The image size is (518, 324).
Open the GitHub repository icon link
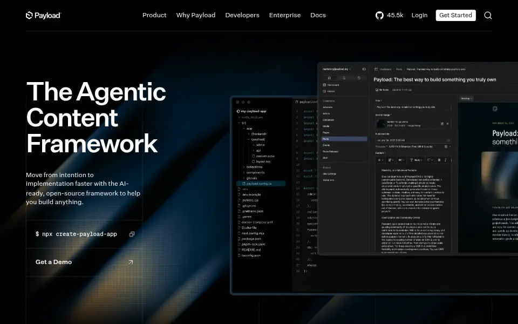coord(379,15)
